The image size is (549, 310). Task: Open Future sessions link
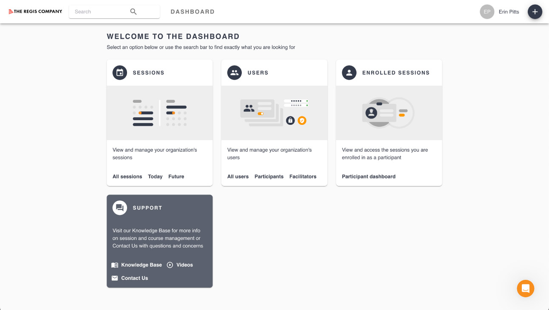click(176, 177)
